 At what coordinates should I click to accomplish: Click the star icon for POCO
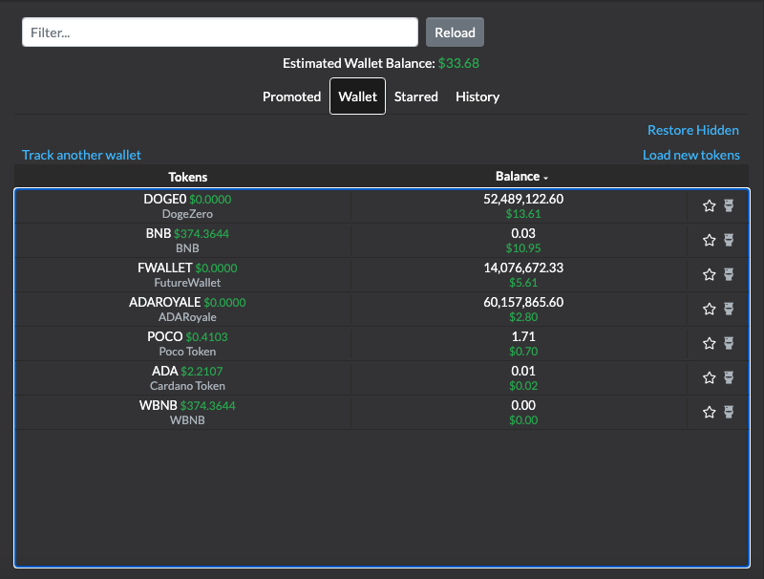(709, 343)
